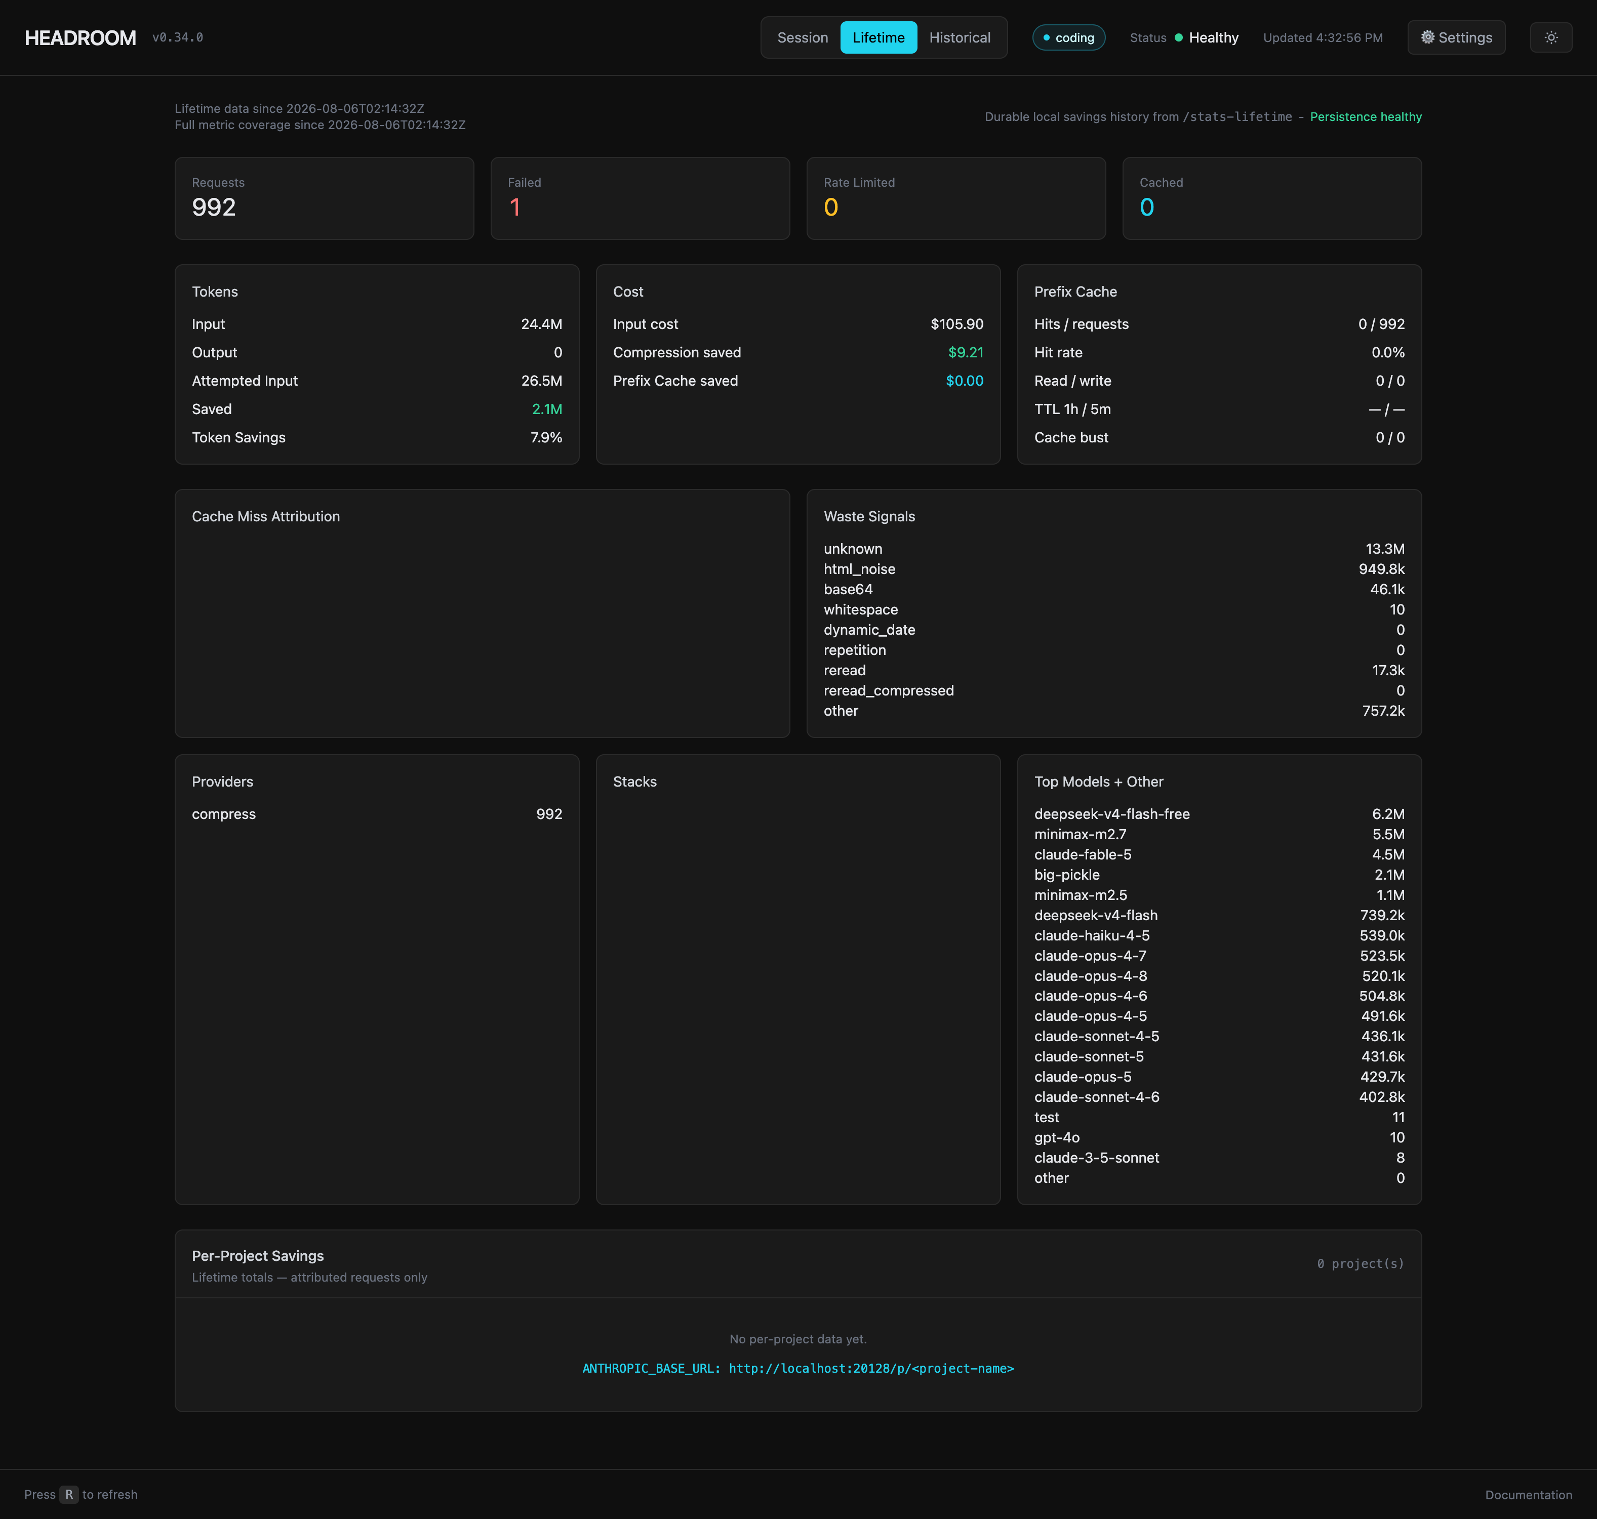Click the Per-Project Savings heading

point(258,1256)
